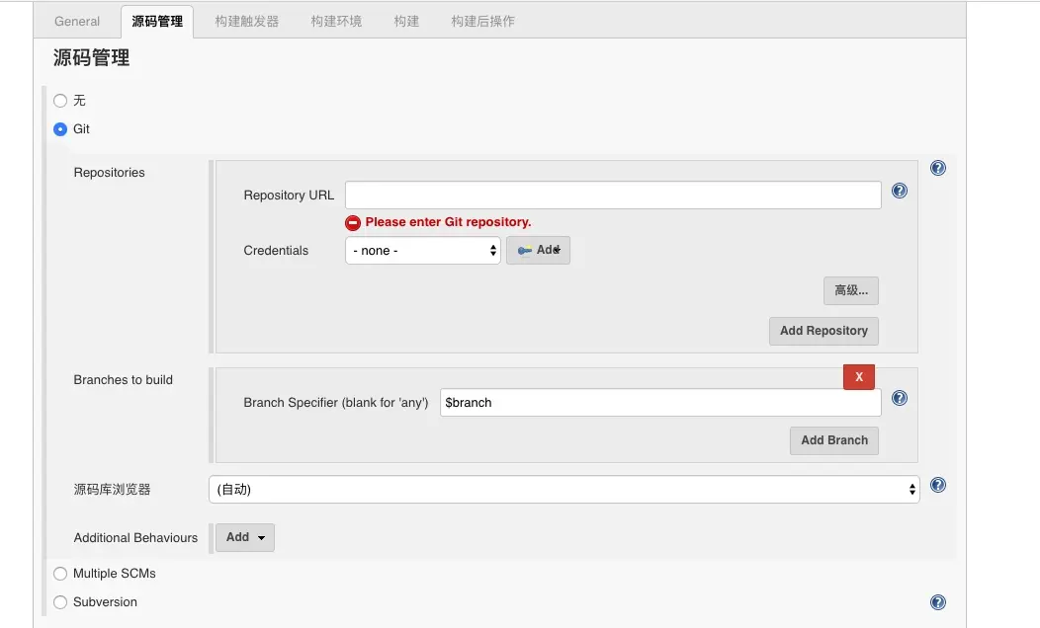Choose Subversion radio option
This screenshot has width=1040, height=628.
60,602
